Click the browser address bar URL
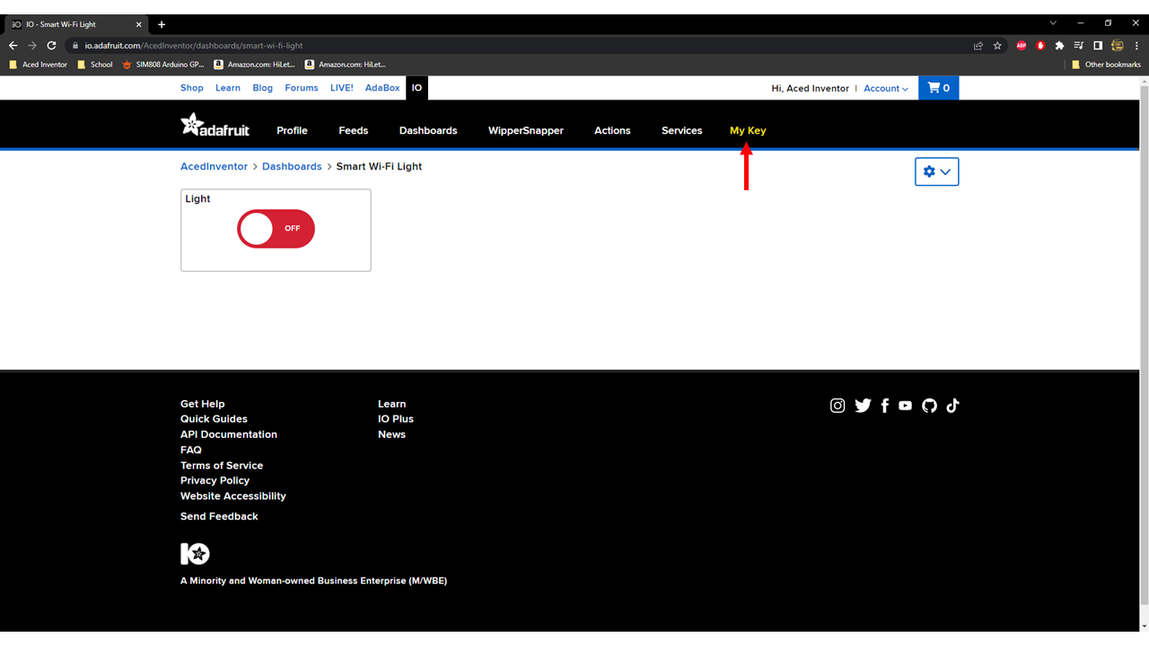 click(x=194, y=46)
